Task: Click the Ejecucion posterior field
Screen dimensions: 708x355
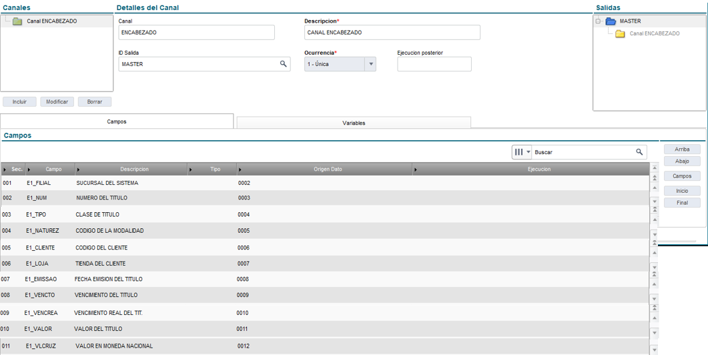Action: (x=434, y=64)
